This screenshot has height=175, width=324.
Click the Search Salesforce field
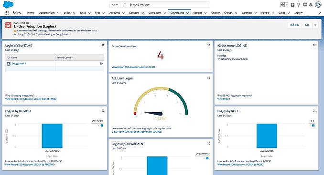click(165, 5)
